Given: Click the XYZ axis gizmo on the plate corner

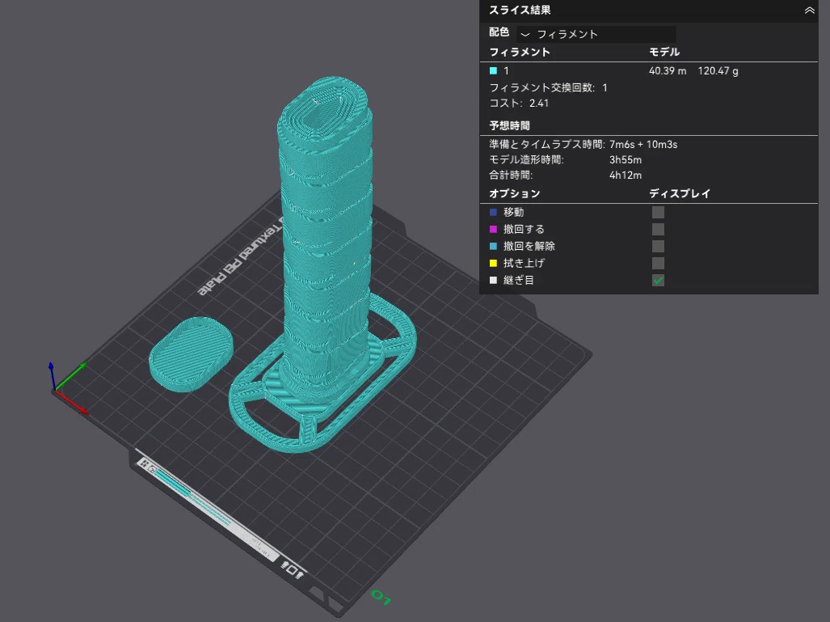Looking at the screenshot, I should pos(67,387).
